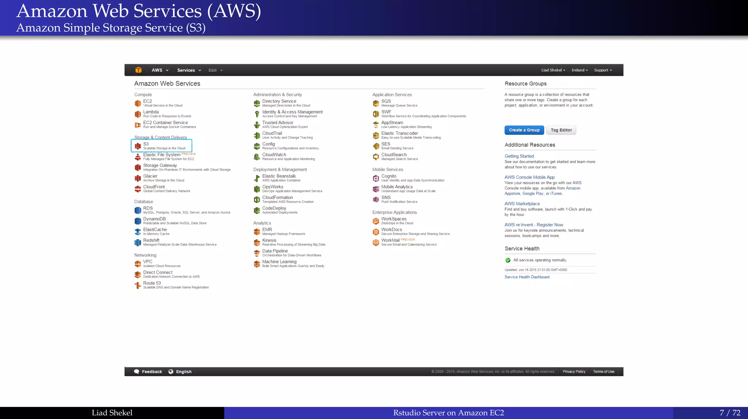Open the Cognito icon
The image size is (748, 419).
pyautogui.click(x=376, y=178)
